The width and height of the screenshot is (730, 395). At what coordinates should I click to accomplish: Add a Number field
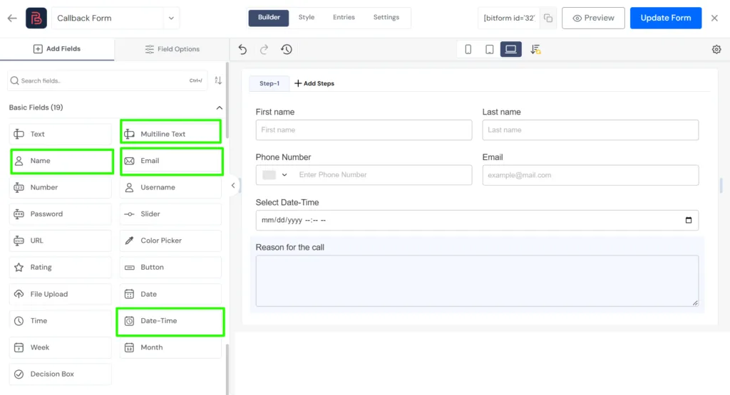coord(61,187)
